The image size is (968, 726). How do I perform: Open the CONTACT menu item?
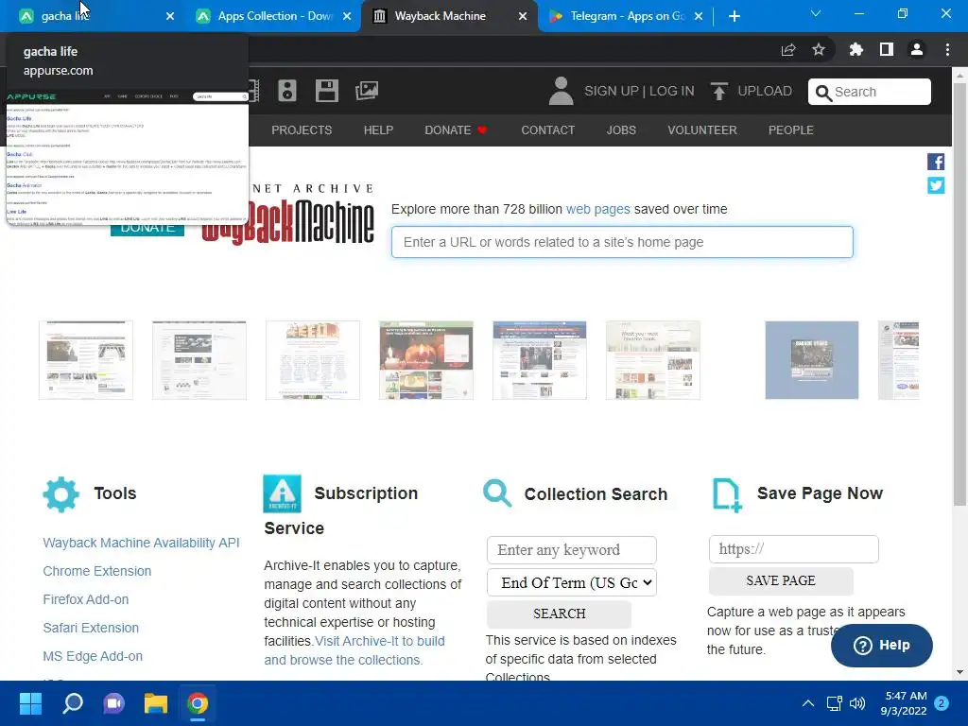click(547, 130)
